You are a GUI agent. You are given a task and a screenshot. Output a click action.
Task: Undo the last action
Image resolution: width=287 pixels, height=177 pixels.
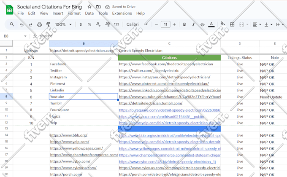tap(22, 24)
